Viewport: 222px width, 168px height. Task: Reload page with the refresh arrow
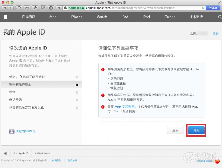click(203, 8)
